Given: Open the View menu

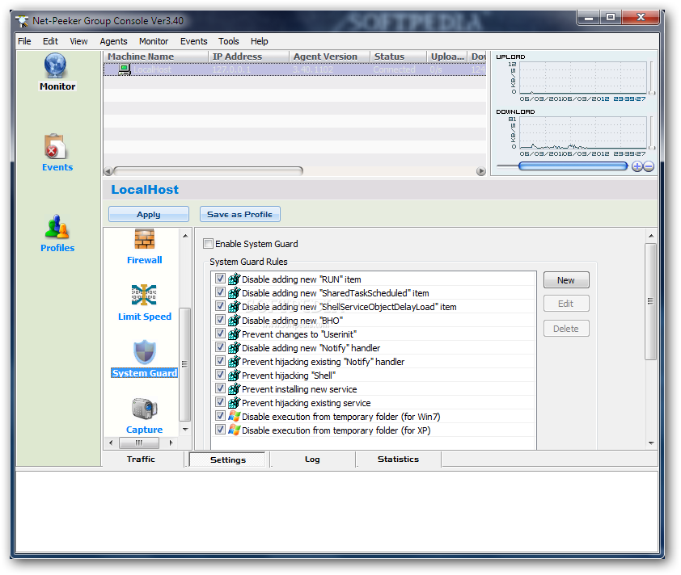Looking at the screenshot, I should 78,41.
